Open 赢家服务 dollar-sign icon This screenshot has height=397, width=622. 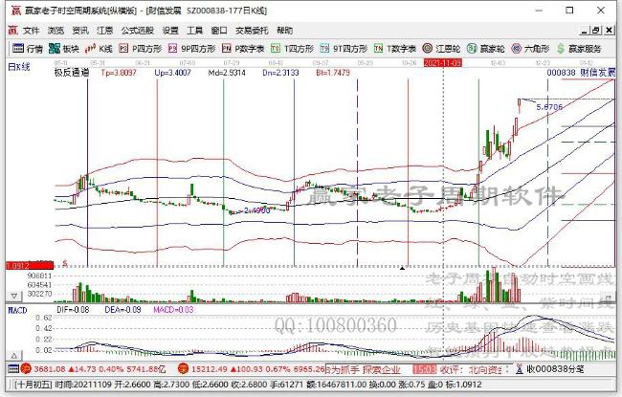[560, 49]
